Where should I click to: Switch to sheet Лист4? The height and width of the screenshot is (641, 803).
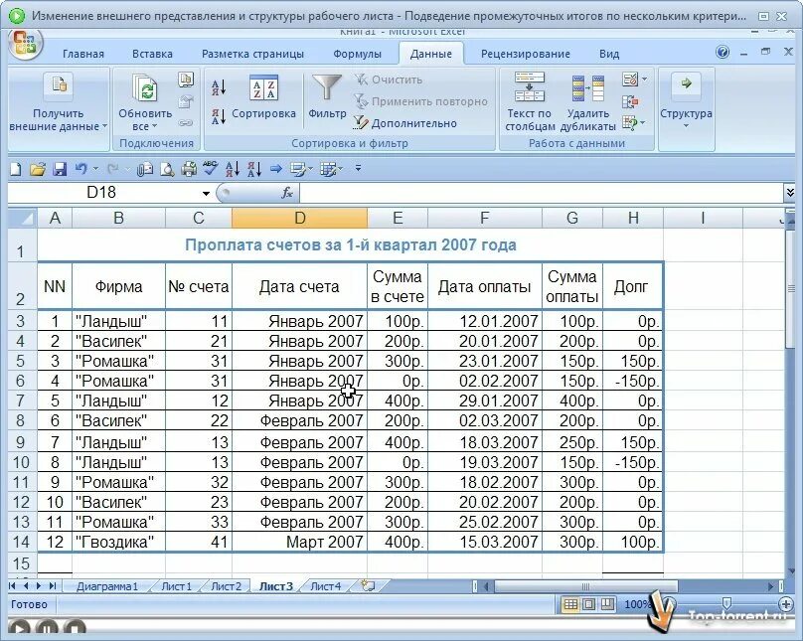point(326,586)
